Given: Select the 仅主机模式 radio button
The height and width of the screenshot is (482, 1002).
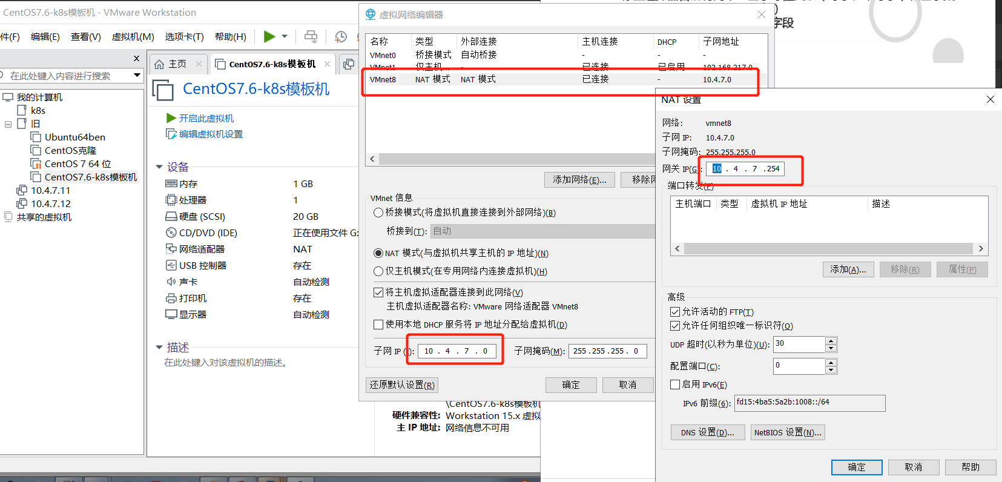Looking at the screenshot, I should click(378, 271).
